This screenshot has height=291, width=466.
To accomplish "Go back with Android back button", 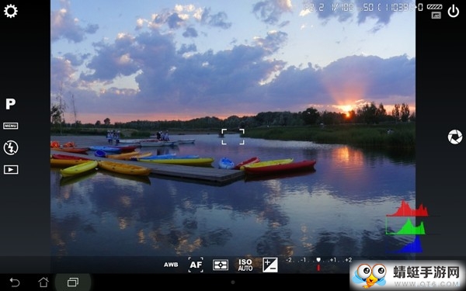I will 14,282.
